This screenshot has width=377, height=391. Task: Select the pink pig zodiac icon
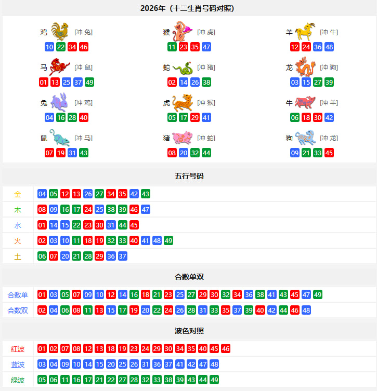[x=182, y=138]
